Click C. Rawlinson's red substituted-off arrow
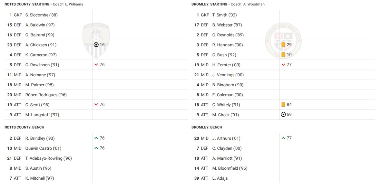Image resolution: width=381 pixels, height=190 pixels. tap(96, 65)
